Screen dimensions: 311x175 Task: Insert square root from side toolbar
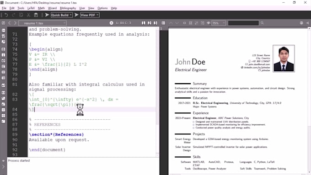pyautogui.click(x=3, y=121)
